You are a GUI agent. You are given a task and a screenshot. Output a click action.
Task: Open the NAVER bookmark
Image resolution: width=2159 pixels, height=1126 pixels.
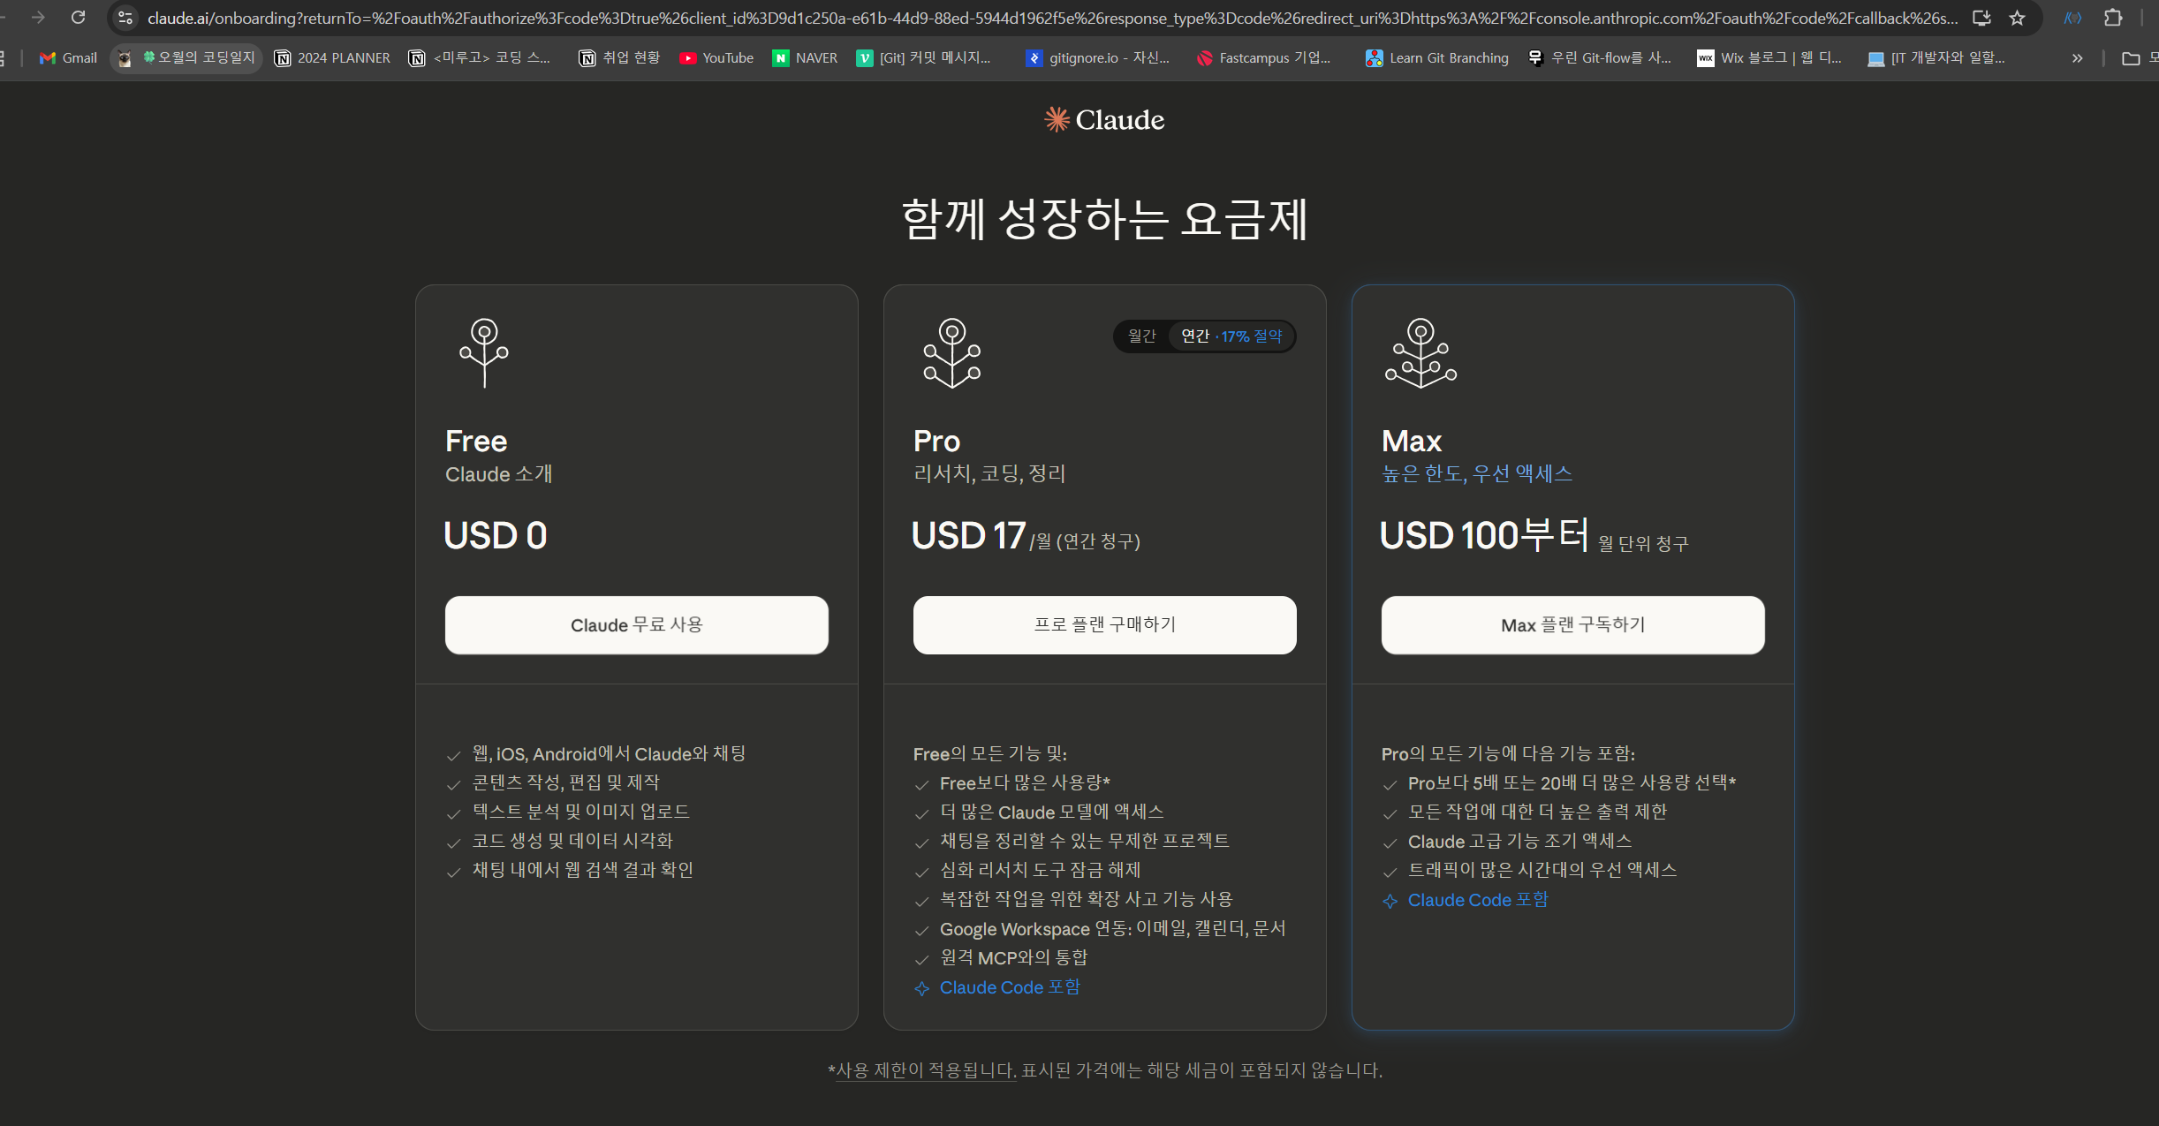click(805, 58)
